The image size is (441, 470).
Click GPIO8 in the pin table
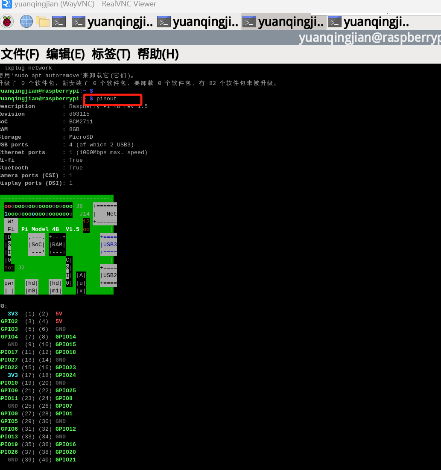tap(64, 398)
